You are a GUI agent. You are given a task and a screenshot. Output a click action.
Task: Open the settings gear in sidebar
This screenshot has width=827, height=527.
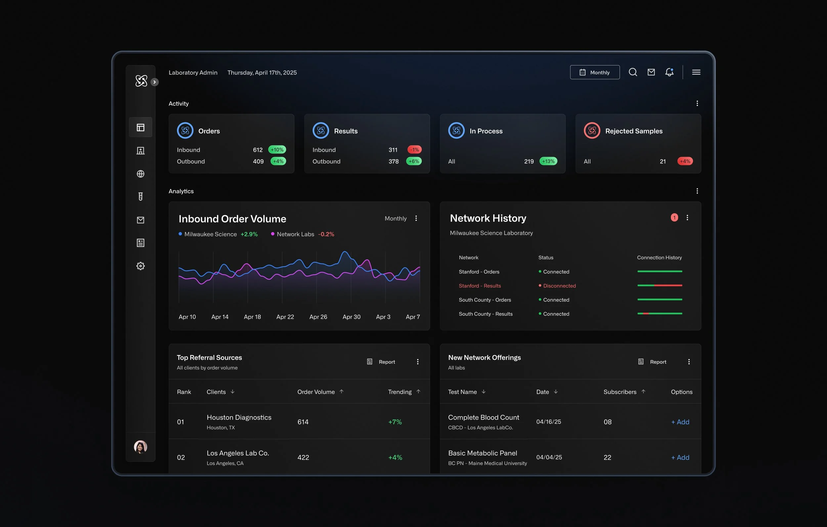point(141,266)
